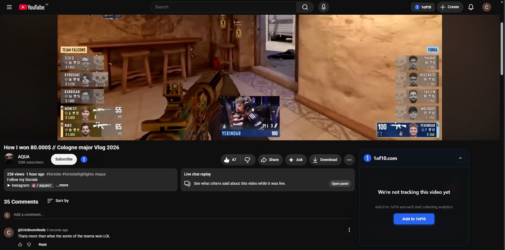Reply to the CricBoomReels comment
Screen dimensions: 505x250
[43, 245]
